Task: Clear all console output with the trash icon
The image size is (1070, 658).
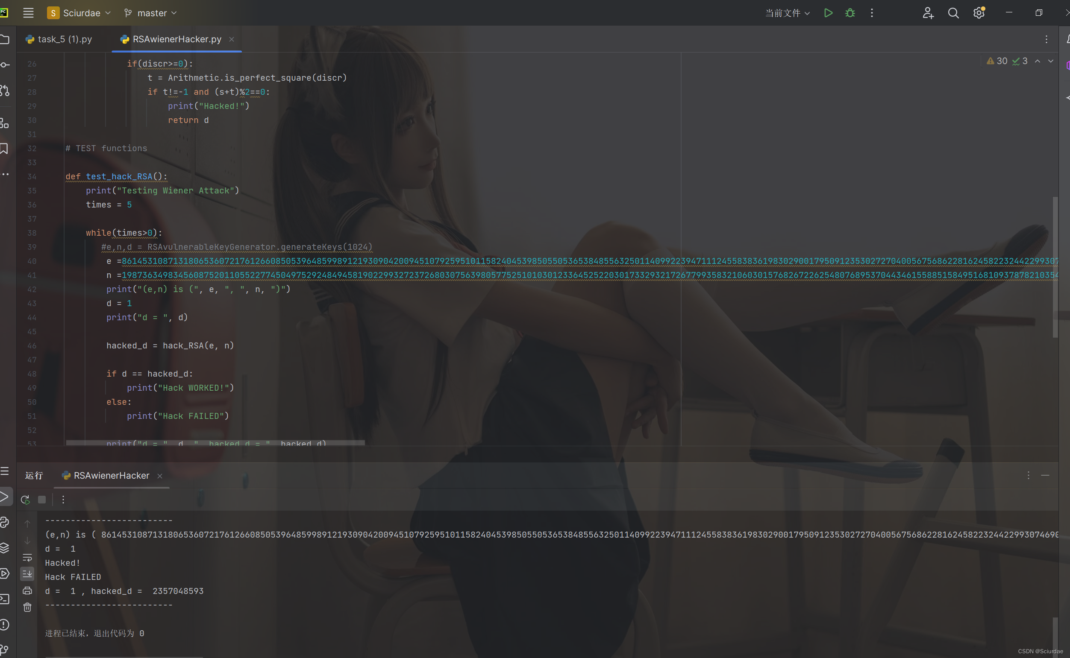Action: (x=27, y=607)
